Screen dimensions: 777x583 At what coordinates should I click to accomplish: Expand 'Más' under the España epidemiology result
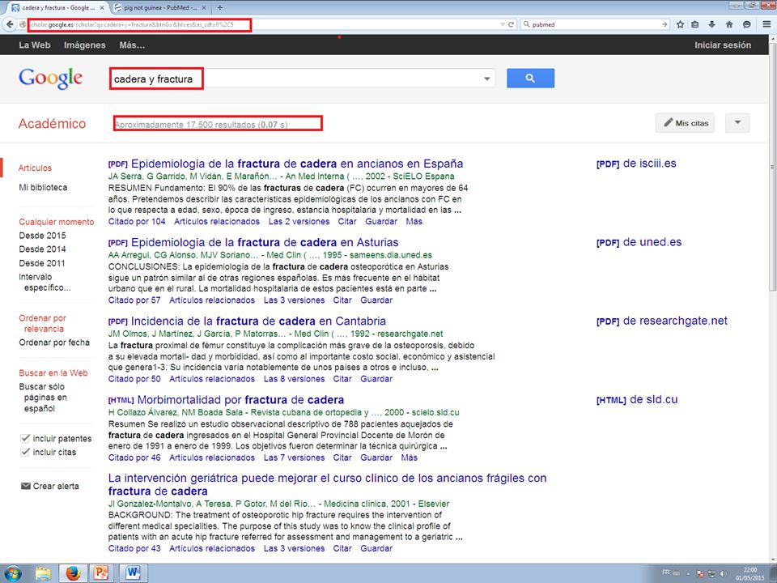click(x=414, y=222)
